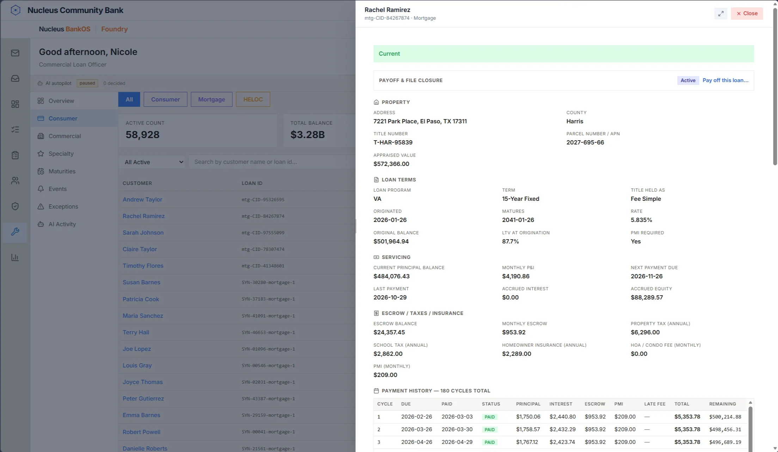The width and height of the screenshot is (778, 452).
Task: Open Sarah Johnson customer link
Action: tap(143, 233)
